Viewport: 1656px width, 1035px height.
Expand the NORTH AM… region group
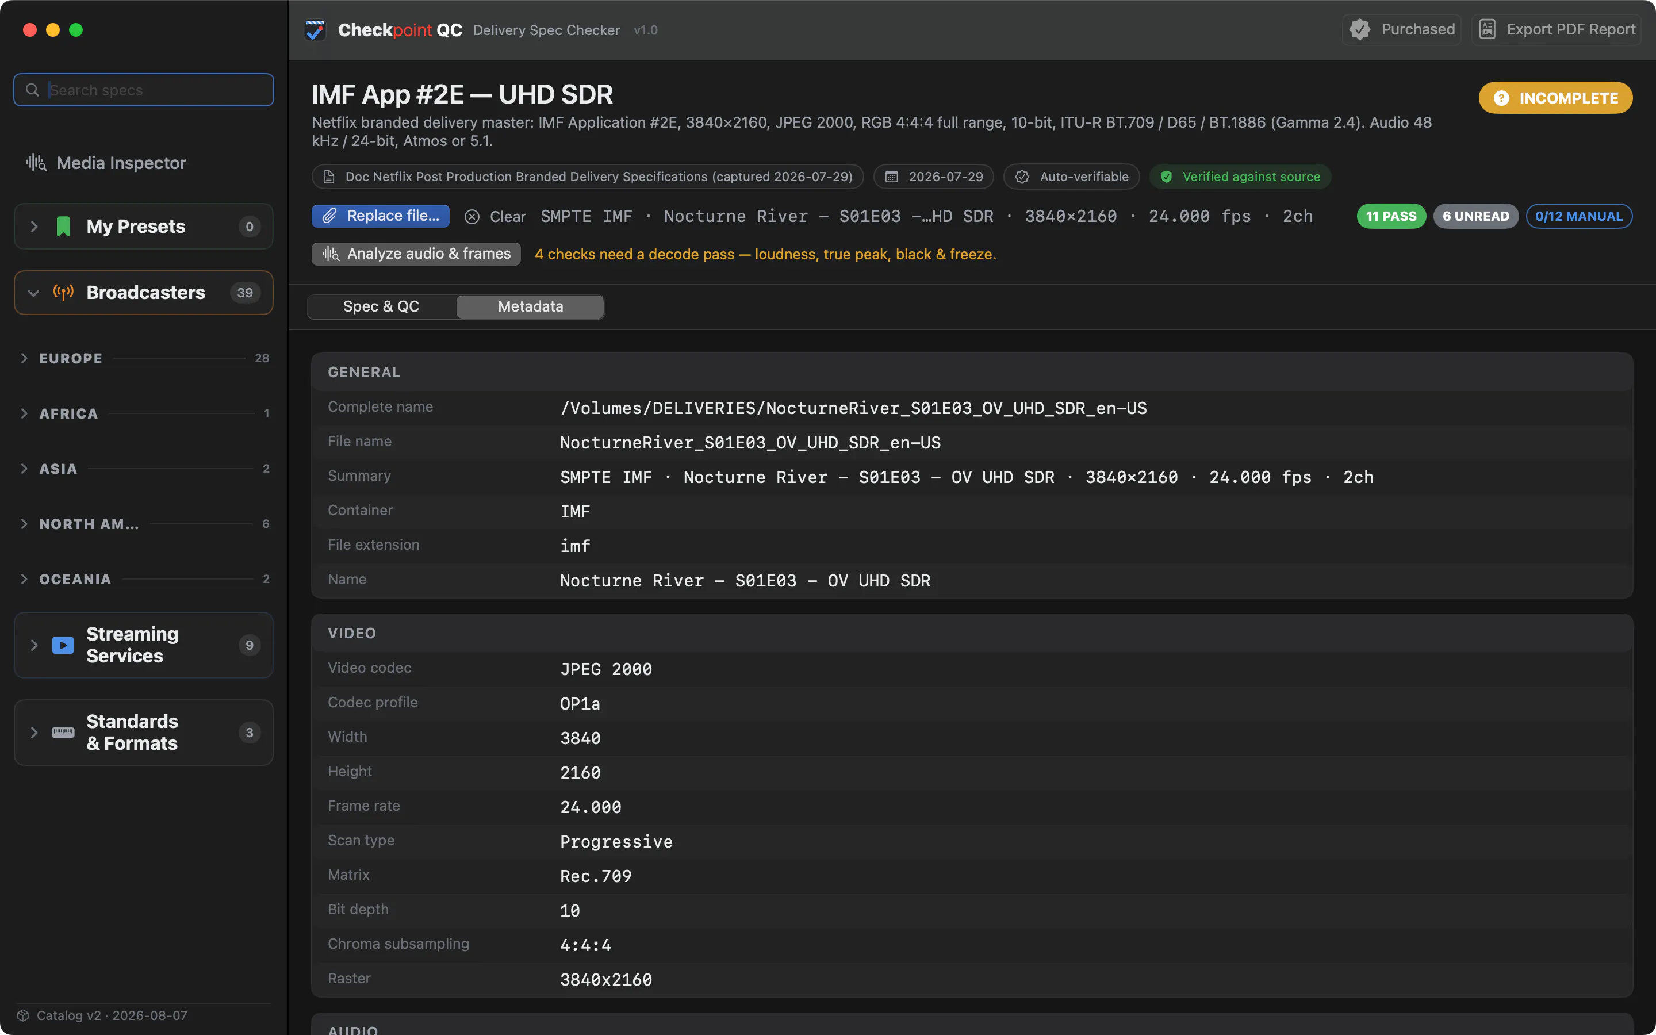(25, 524)
